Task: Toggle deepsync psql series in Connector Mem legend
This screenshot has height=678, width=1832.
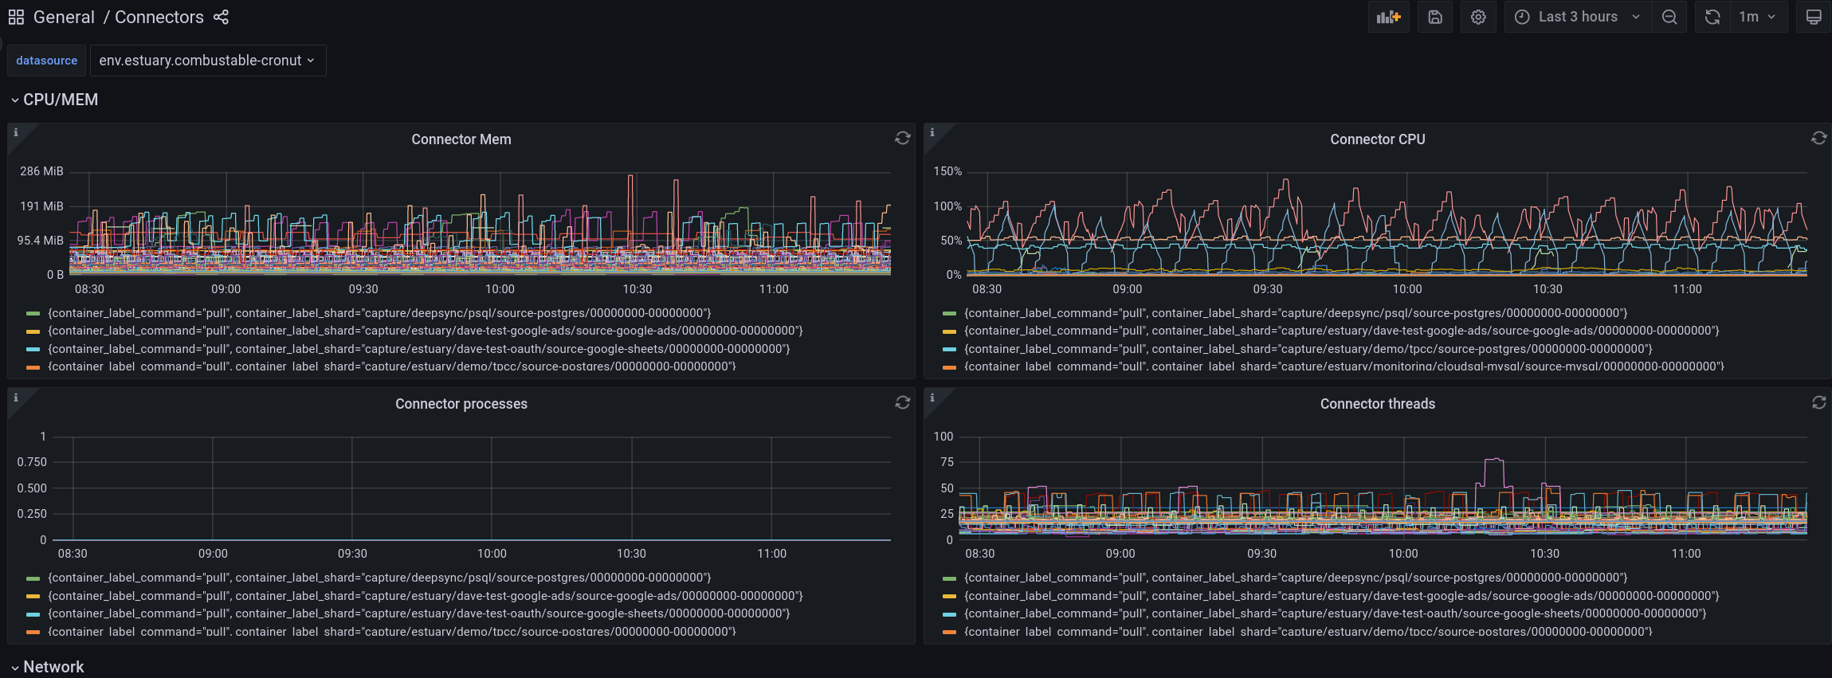Action: click(x=379, y=313)
